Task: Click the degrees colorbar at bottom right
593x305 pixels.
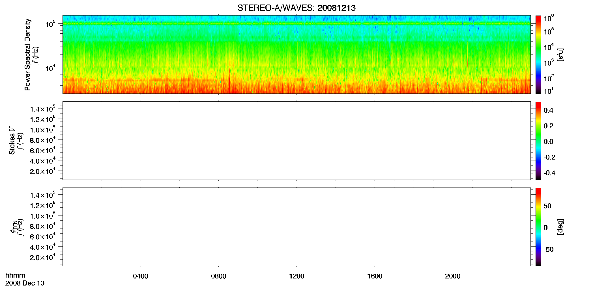Action: 538,227
